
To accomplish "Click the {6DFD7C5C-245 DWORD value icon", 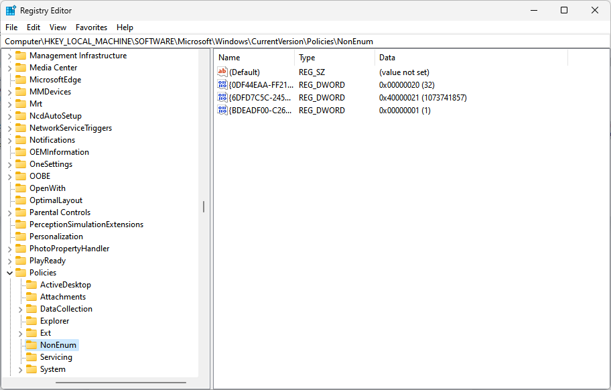I will point(222,97).
